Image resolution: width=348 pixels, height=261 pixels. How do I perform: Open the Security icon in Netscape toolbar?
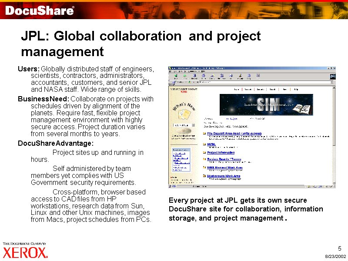tap(241, 76)
